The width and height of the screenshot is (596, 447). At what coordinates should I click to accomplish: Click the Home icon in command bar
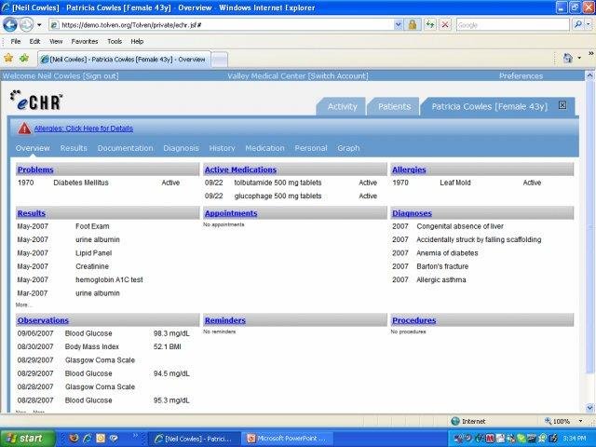coord(567,58)
